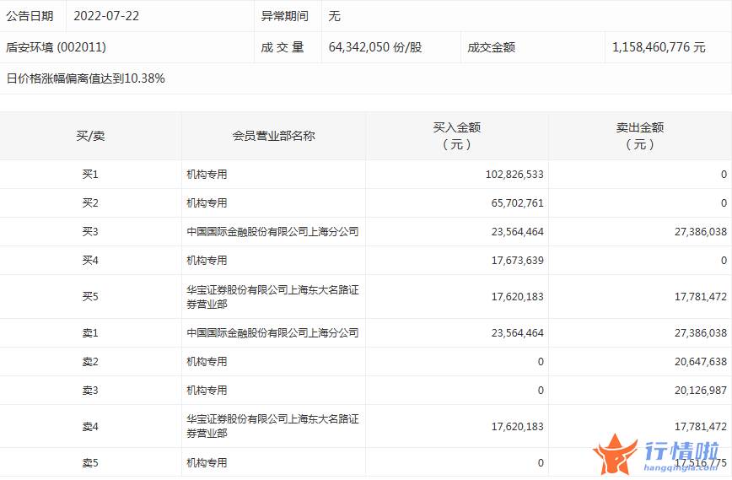732x480 pixels.
Task: Select the 卖2 row label
Action: (x=90, y=361)
